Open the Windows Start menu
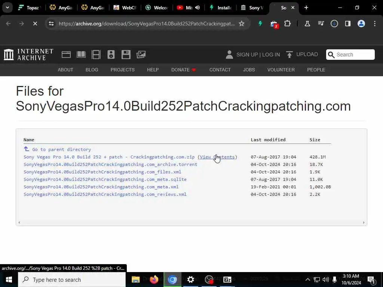 point(9,280)
